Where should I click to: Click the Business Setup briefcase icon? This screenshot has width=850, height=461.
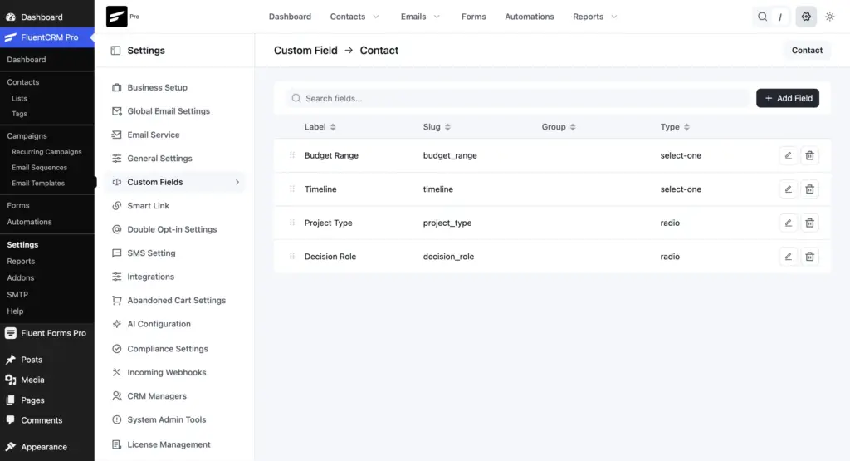116,87
